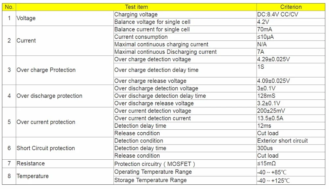The width and height of the screenshot is (329, 189).
Task: Select 'Protection circuitry (MOSFET)' cell
Action: (x=185, y=164)
